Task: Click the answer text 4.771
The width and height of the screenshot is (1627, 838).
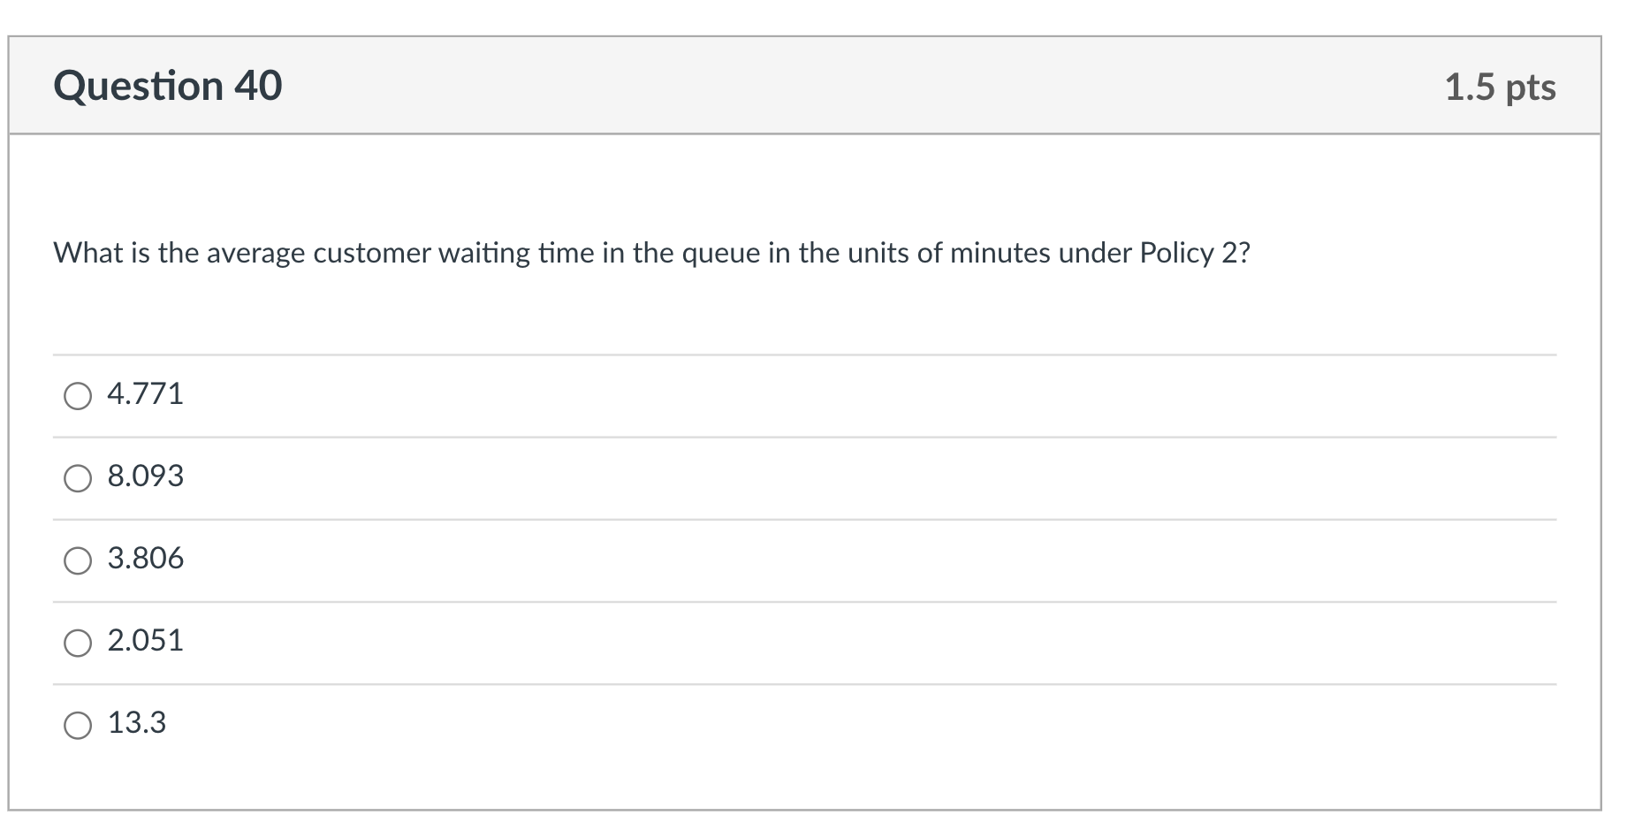Action: pos(145,393)
